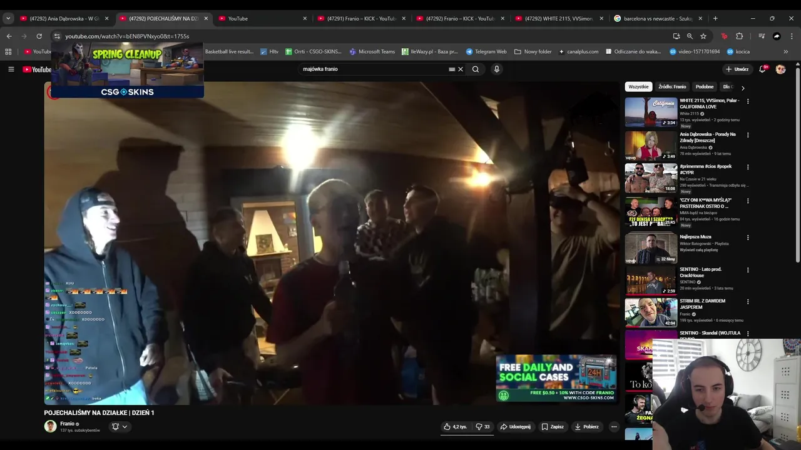
Task: Select the Wszystkie filter chip
Action: click(638, 87)
